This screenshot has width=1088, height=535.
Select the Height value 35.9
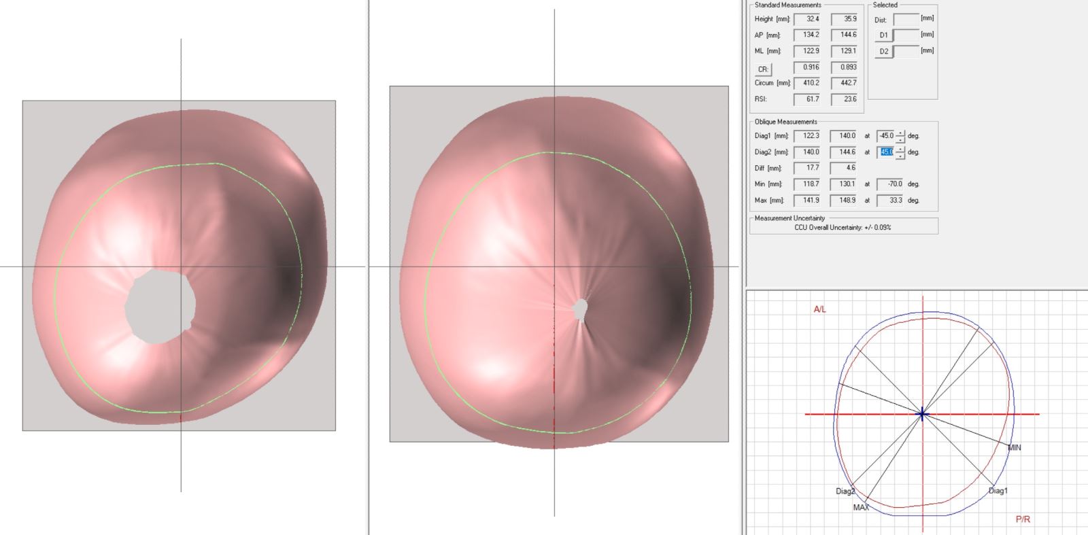pos(845,19)
